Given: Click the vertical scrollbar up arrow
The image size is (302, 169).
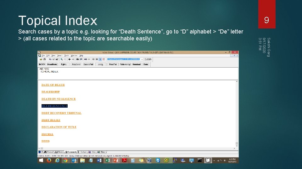Looking at the screenshot, I should tap(237, 82).
